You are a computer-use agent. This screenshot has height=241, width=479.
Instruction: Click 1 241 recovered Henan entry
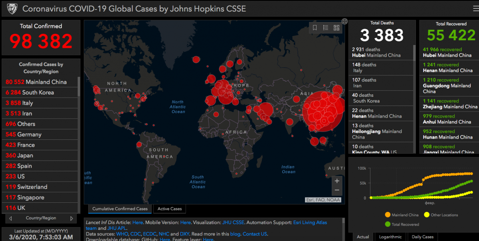(450, 68)
